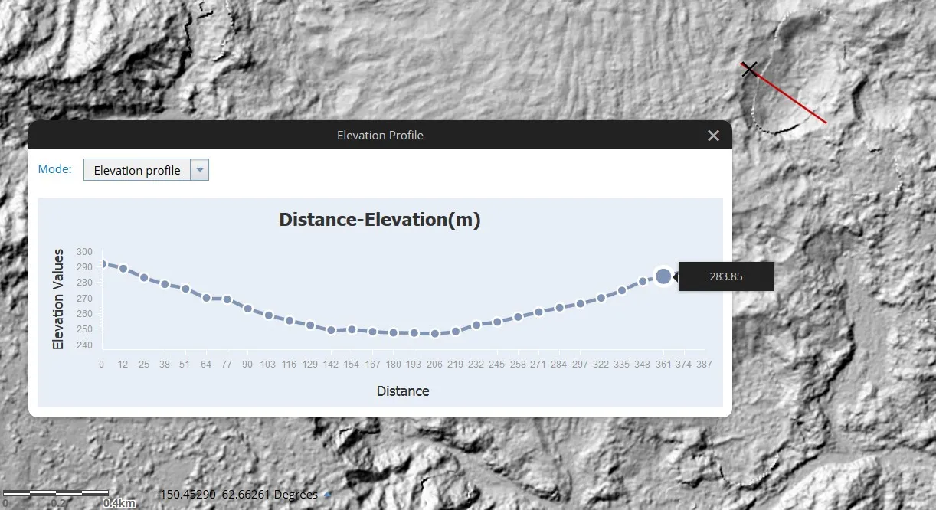This screenshot has width=936, height=510.
Task: Click the black X marker on the map
Action: click(x=749, y=69)
